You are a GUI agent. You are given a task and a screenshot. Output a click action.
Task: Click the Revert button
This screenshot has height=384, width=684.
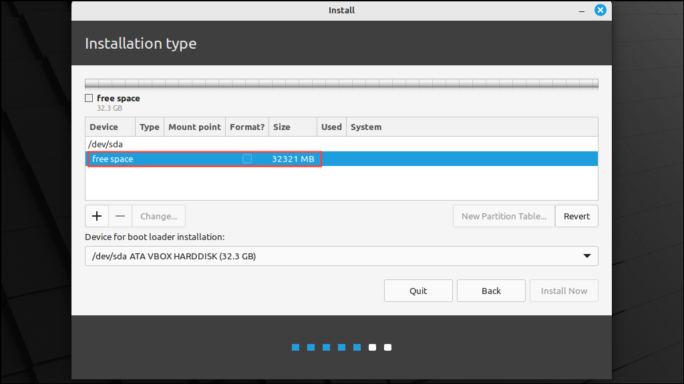click(576, 215)
